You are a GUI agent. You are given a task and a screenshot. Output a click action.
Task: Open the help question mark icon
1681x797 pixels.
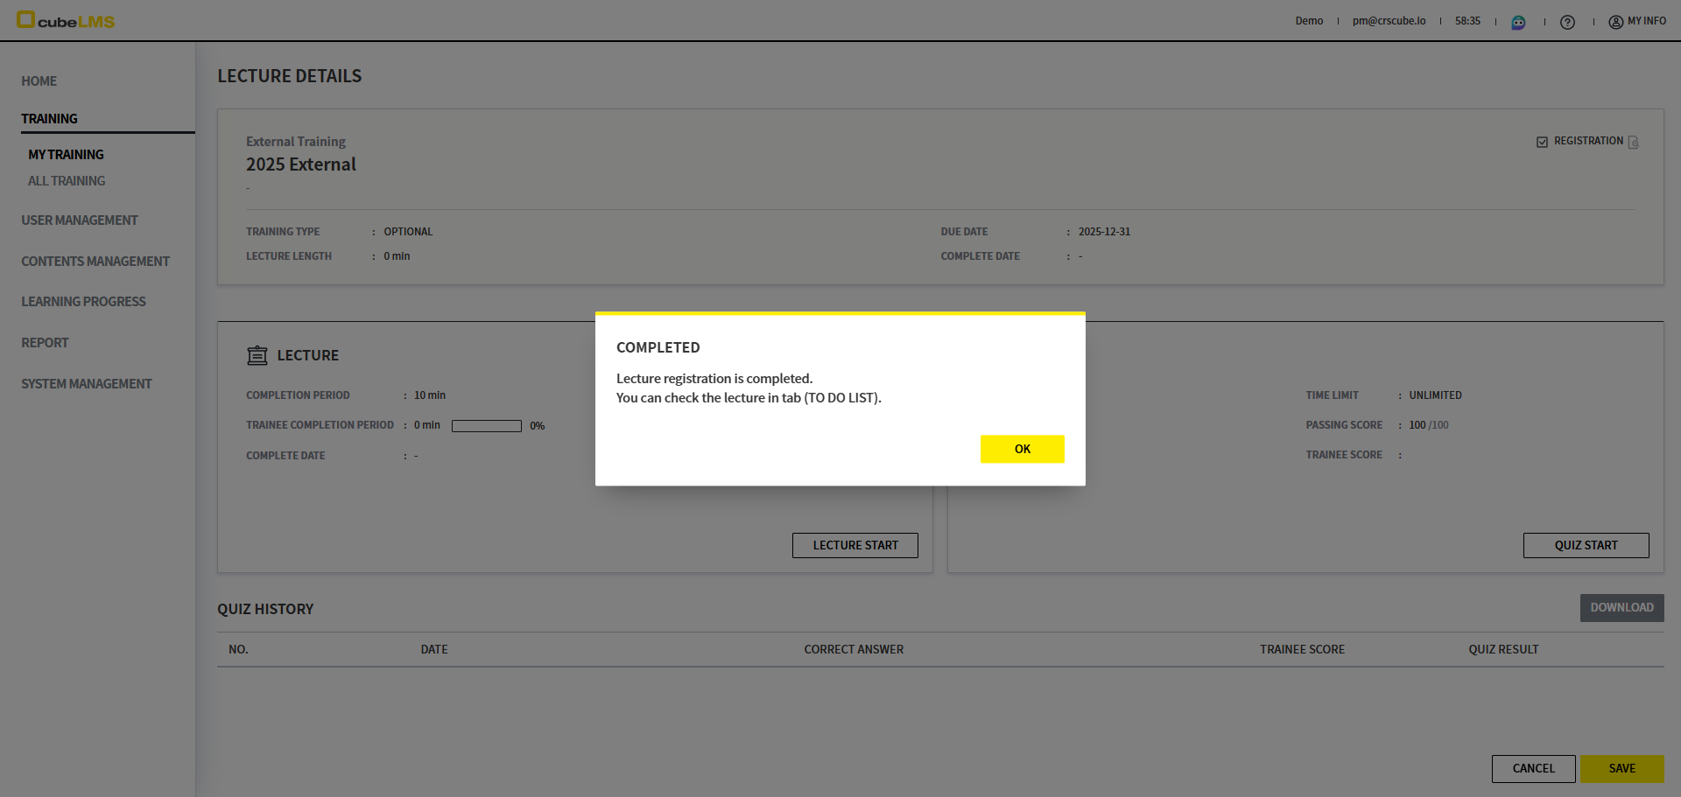(1567, 22)
